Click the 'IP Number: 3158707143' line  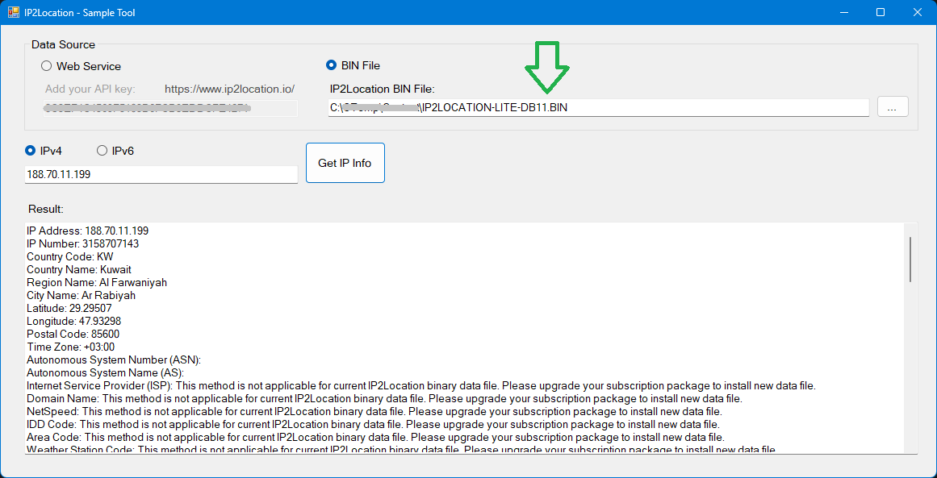[x=83, y=243]
